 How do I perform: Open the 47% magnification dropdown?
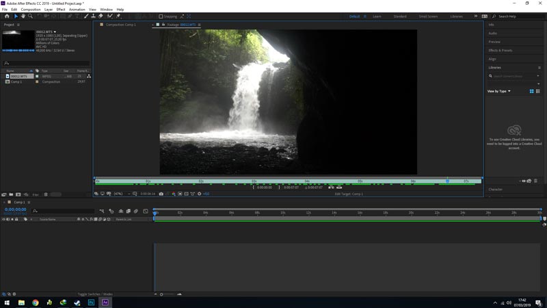coord(122,194)
